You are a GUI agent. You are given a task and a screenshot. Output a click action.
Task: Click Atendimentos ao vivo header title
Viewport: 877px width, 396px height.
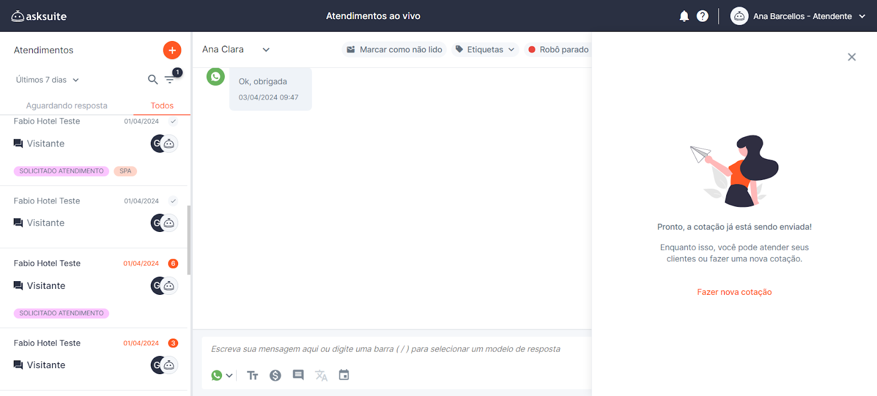coord(373,16)
